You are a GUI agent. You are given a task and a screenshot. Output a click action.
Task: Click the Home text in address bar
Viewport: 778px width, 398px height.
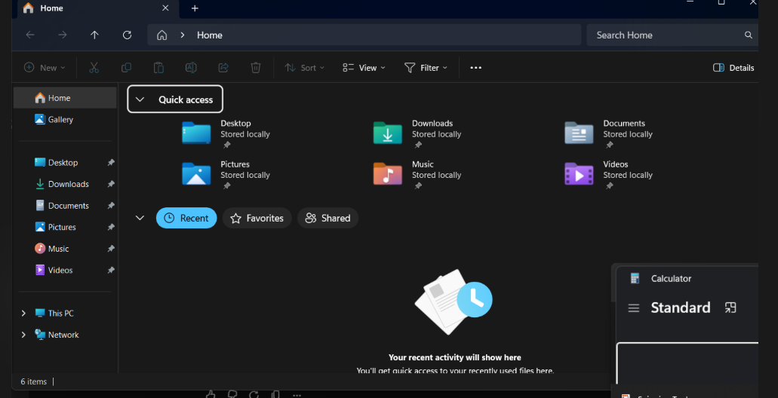click(209, 35)
